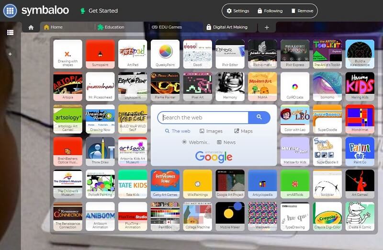Open the Artopia tile

coord(68,87)
